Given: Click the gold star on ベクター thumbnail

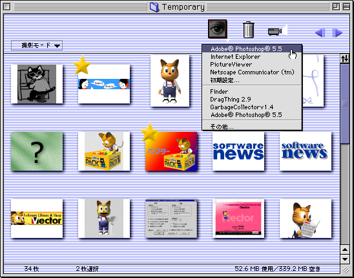Looking at the screenshot, I should tap(149, 133).
